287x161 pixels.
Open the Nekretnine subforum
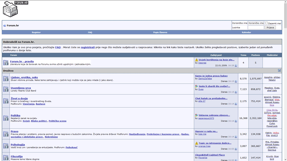click(x=51, y=137)
